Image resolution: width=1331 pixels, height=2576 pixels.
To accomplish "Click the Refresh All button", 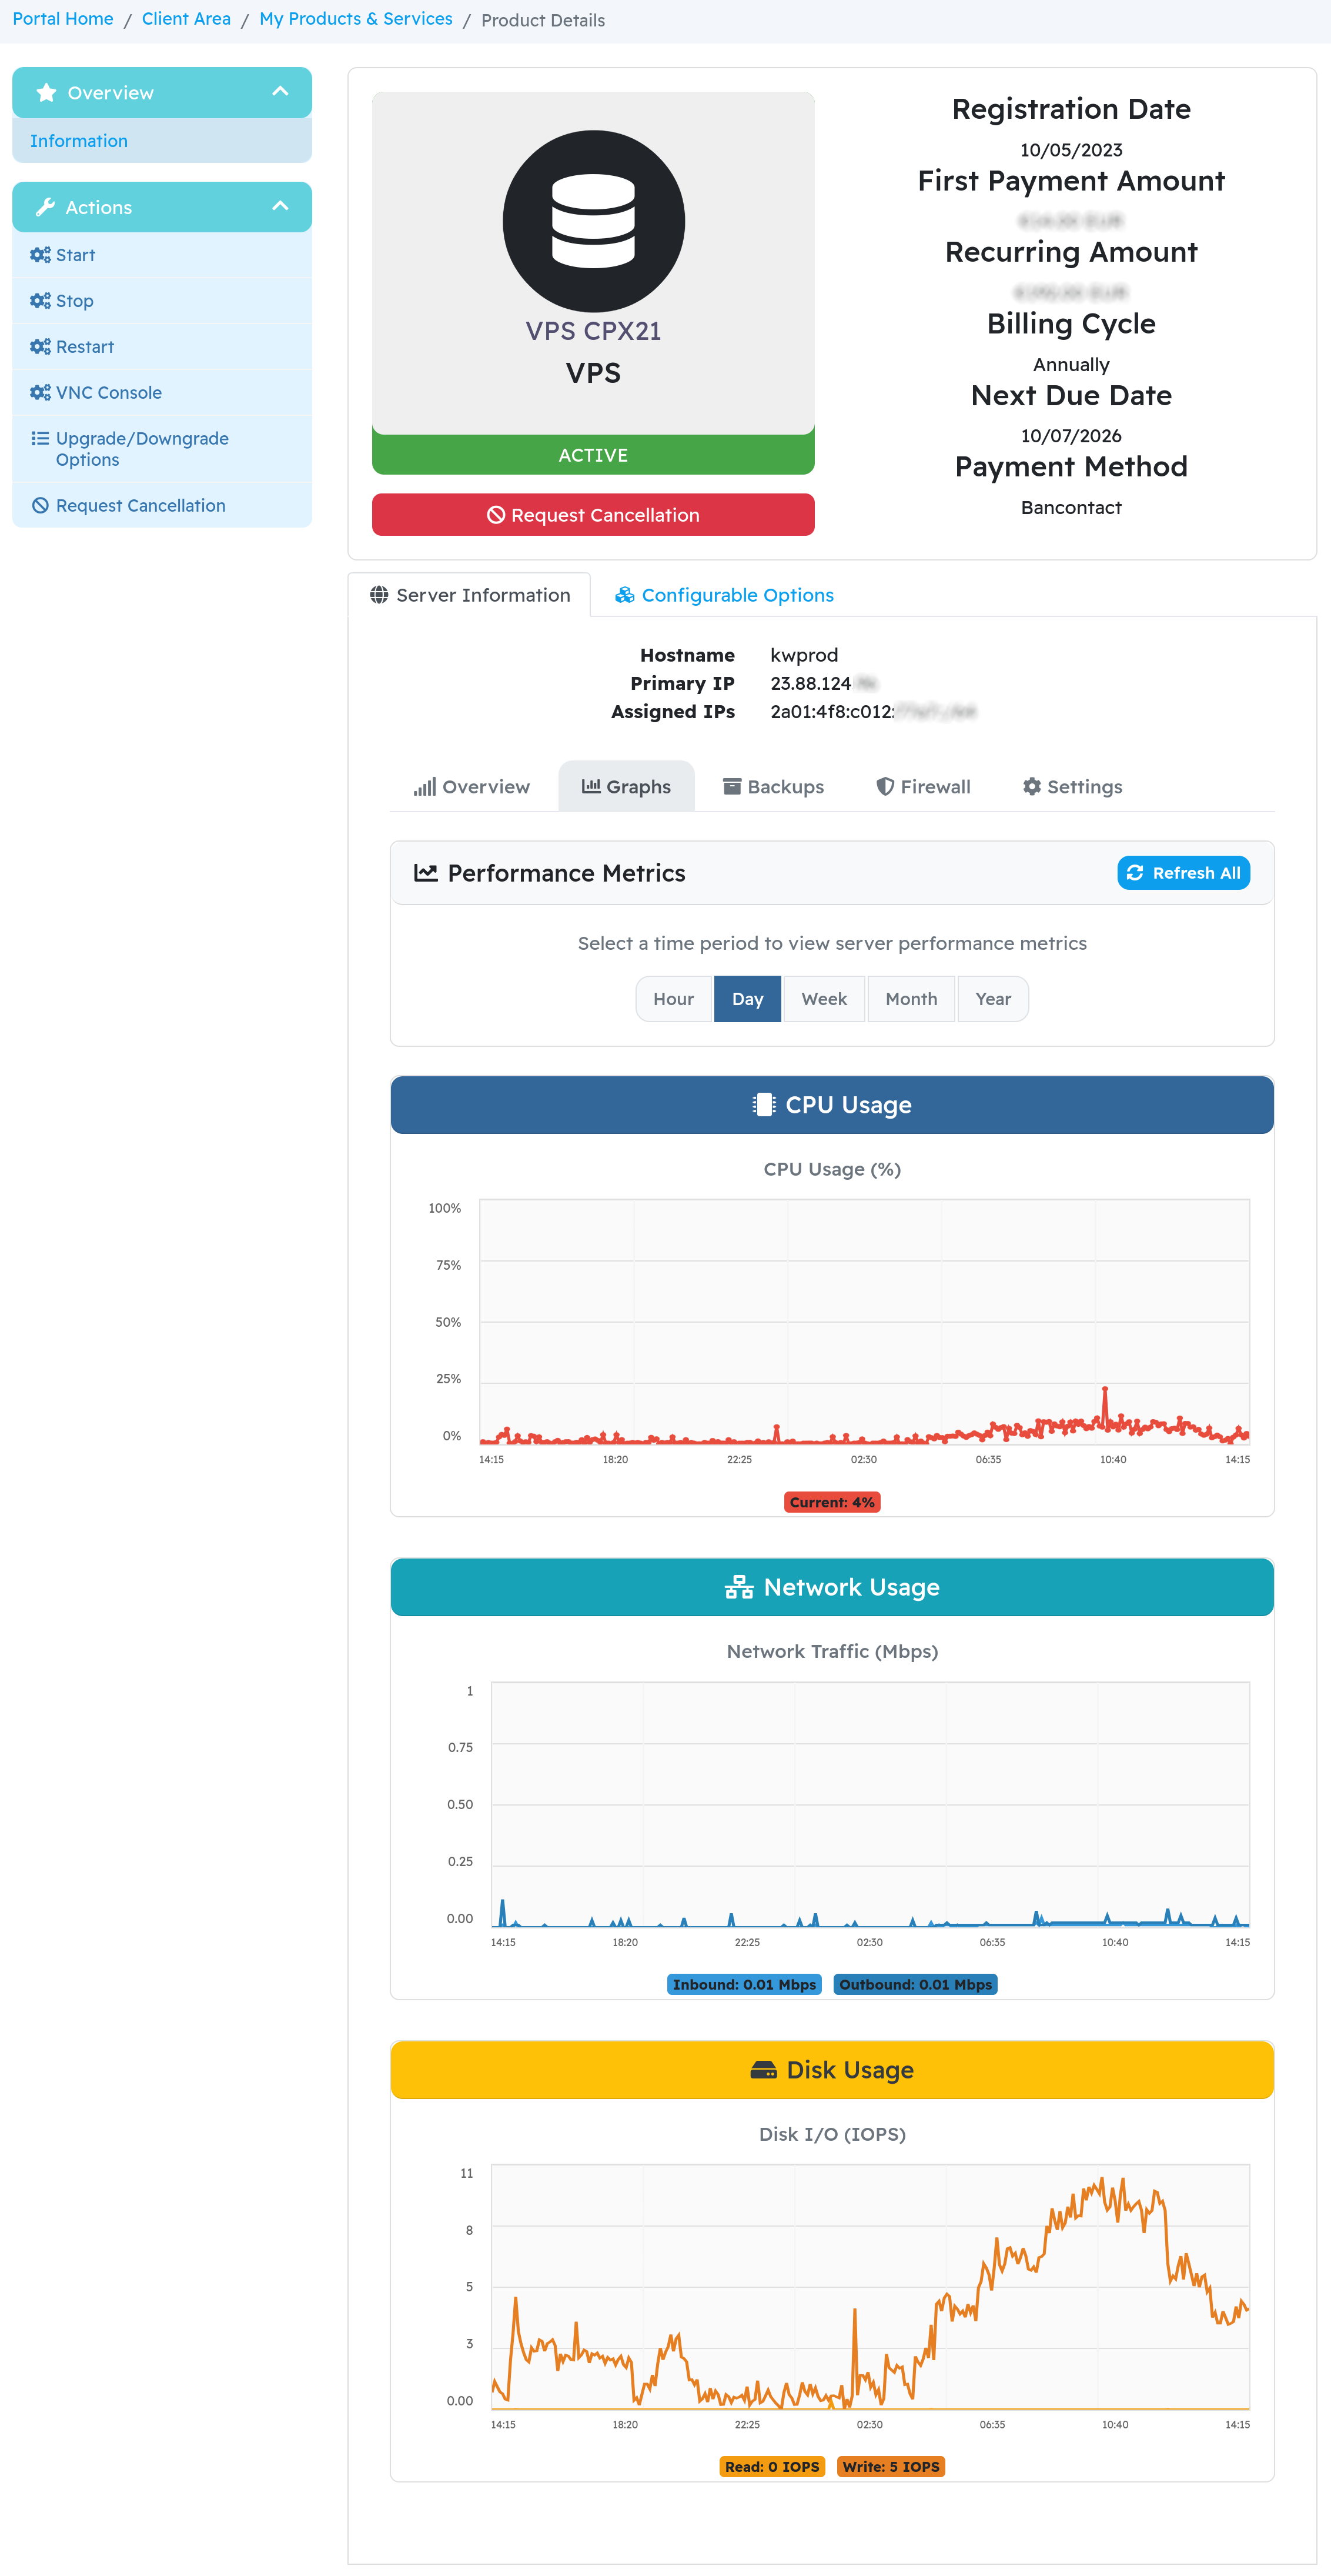I will [1184, 873].
